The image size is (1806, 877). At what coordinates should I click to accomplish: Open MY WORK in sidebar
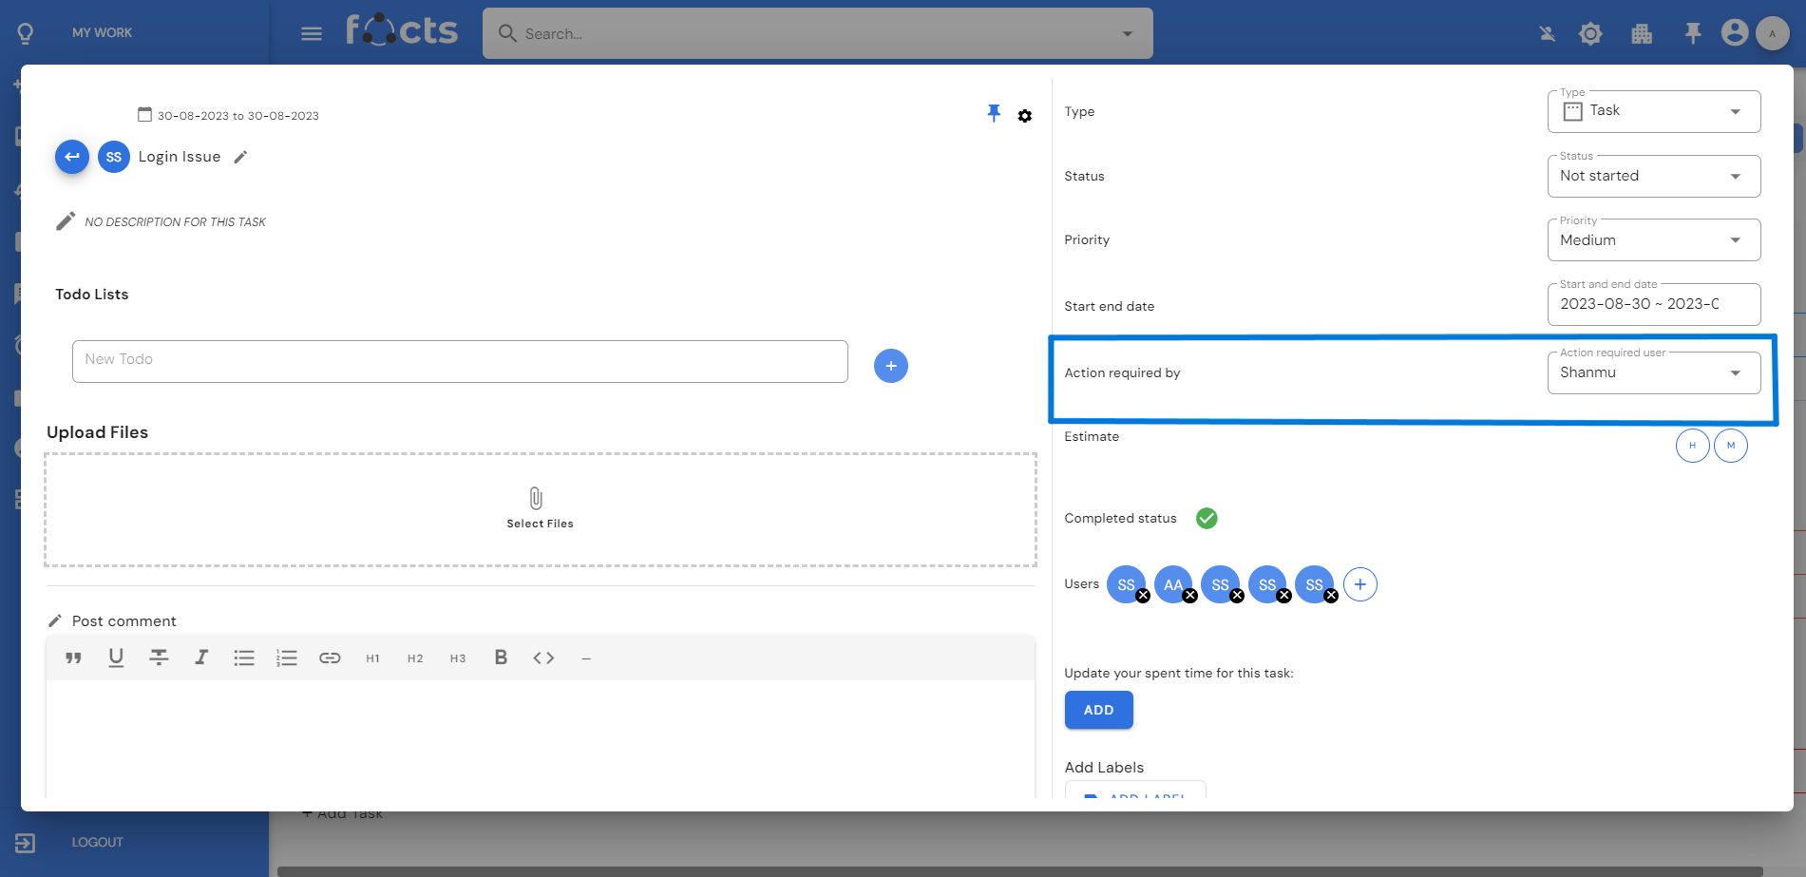click(x=102, y=32)
